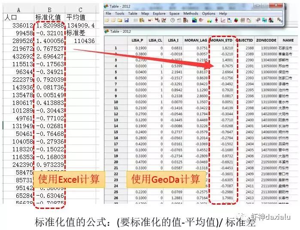Viewport: 300px width, 230px height.
Task: Open the Space menu
Action: pos(174,13)
